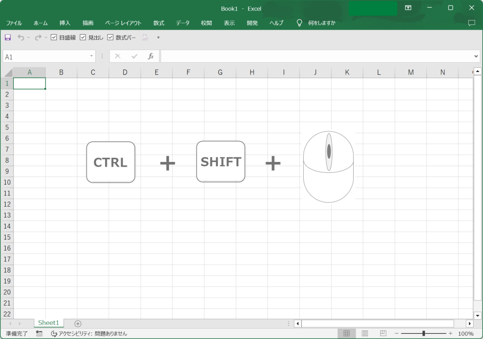
Task: Open the comments speech bubble icon
Action: (471, 23)
